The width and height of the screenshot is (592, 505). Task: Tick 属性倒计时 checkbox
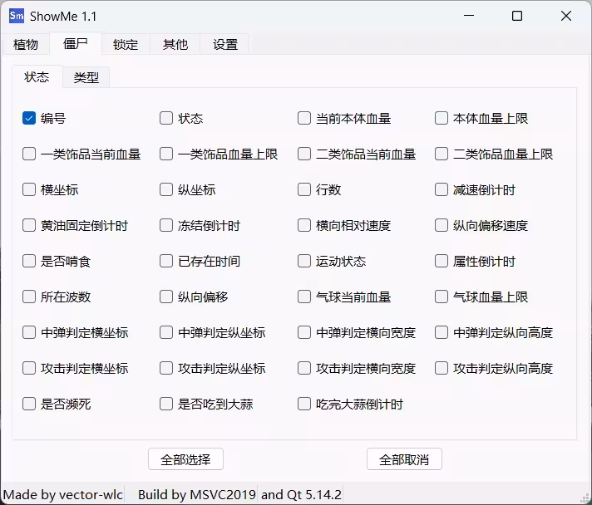point(442,261)
